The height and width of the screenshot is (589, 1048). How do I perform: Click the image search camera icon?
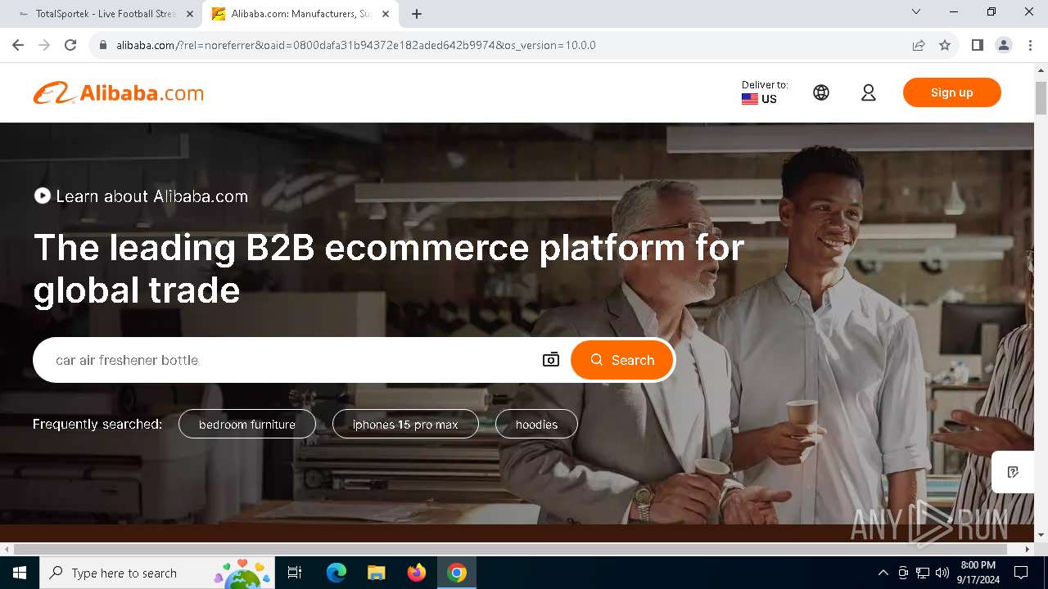click(x=551, y=360)
